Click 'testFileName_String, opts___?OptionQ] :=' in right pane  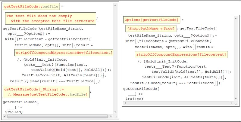(x=172, y=35)
